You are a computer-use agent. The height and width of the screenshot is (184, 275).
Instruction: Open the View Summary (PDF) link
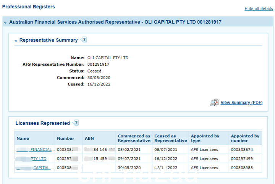[x=241, y=103]
